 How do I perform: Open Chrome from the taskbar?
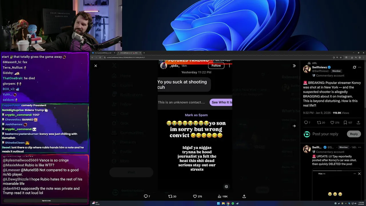click(x=228, y=203)
